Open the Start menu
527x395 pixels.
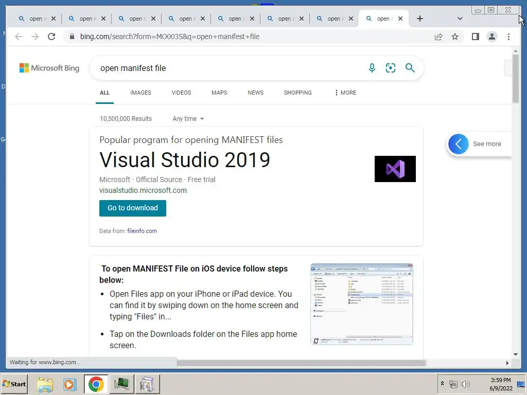(x=14, y=384)
